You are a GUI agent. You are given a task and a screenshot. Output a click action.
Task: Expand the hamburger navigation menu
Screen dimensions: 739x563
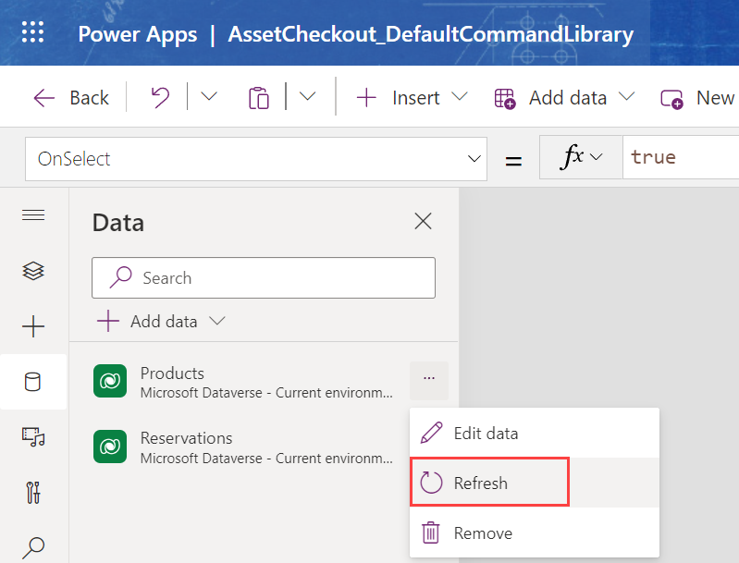[x=33, y=215]
